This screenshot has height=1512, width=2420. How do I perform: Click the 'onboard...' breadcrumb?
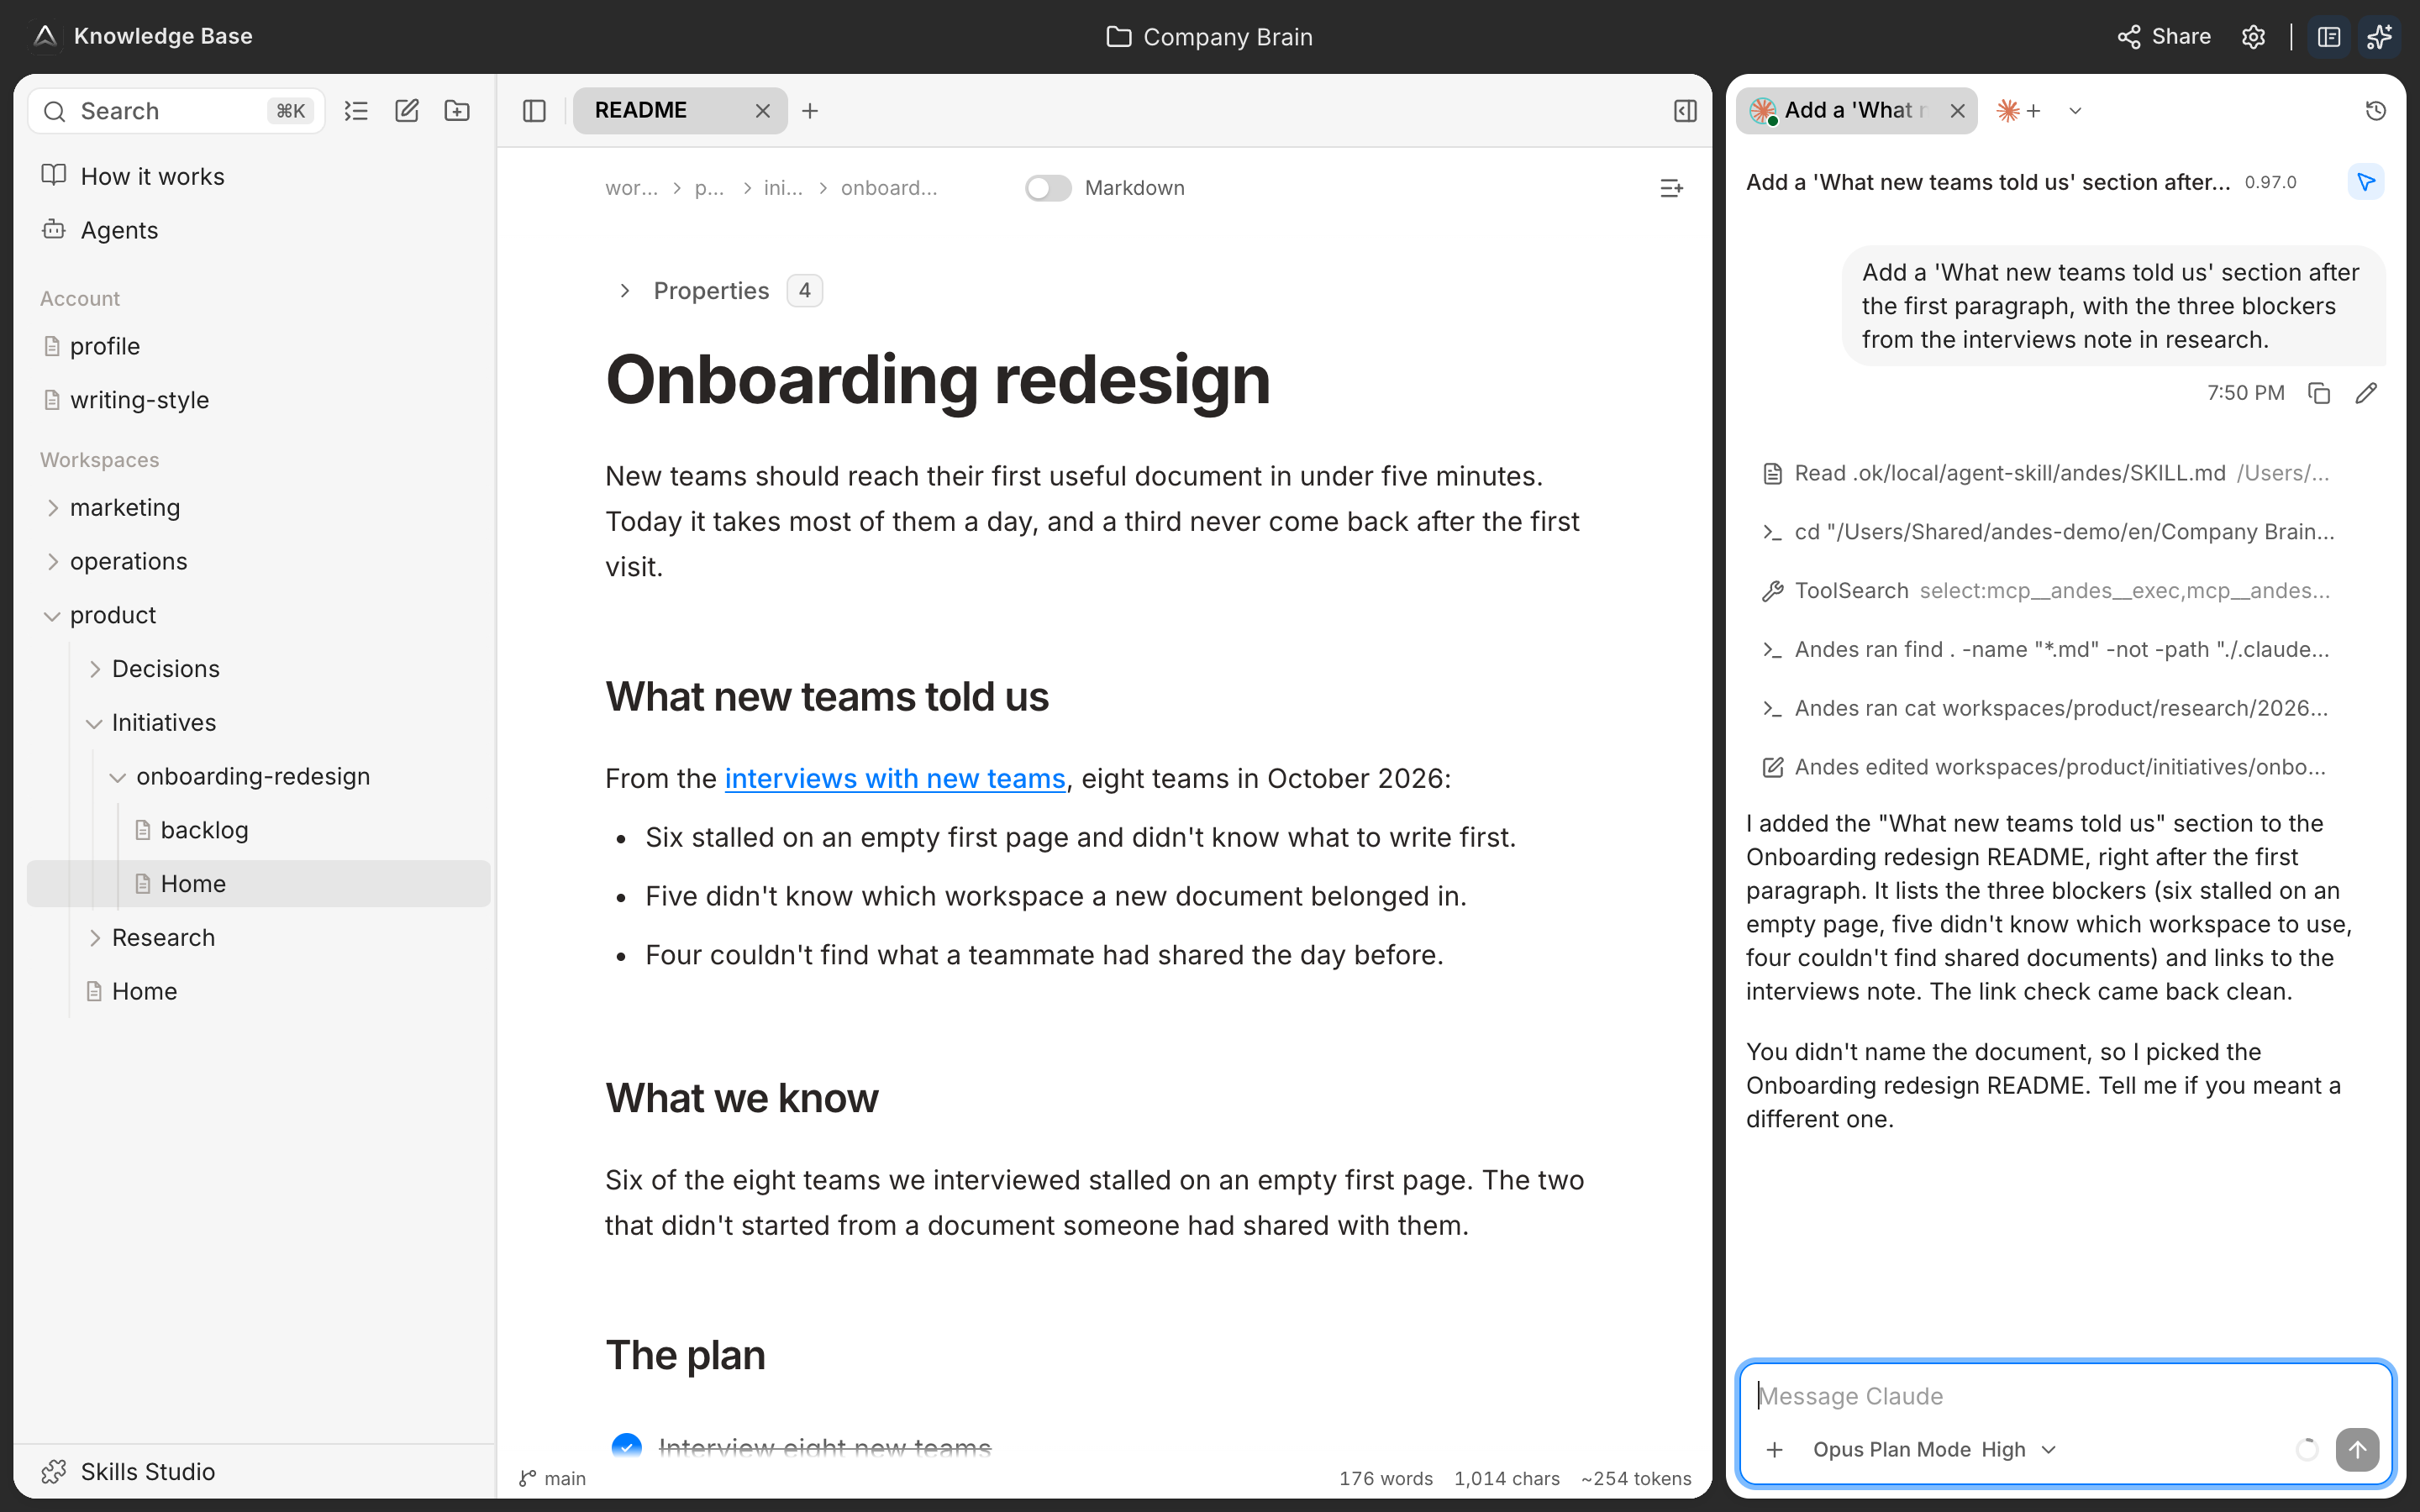click(x=889, y=188)
